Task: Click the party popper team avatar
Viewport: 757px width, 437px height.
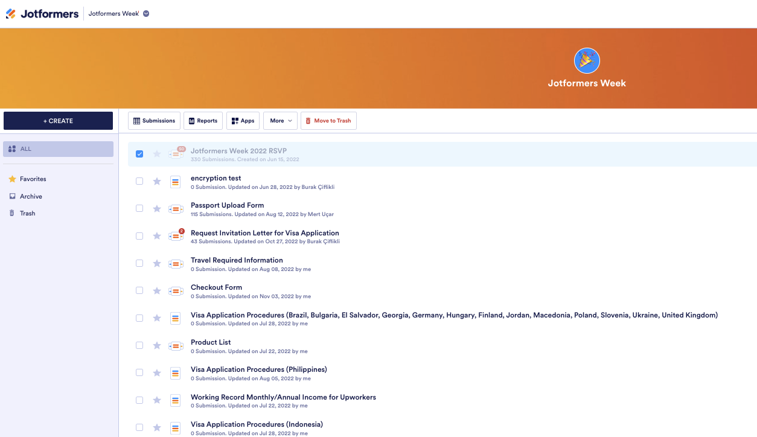Action: pyautogui.click(x=587, y=60)
